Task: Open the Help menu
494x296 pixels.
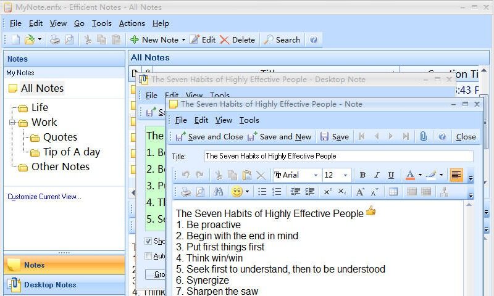Action: (161, 23)
